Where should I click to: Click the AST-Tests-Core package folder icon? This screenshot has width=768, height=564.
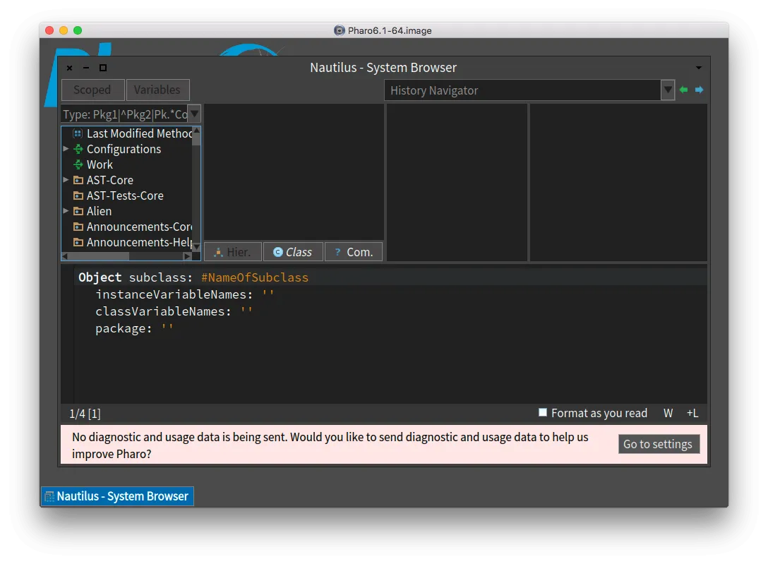[78, 196]
